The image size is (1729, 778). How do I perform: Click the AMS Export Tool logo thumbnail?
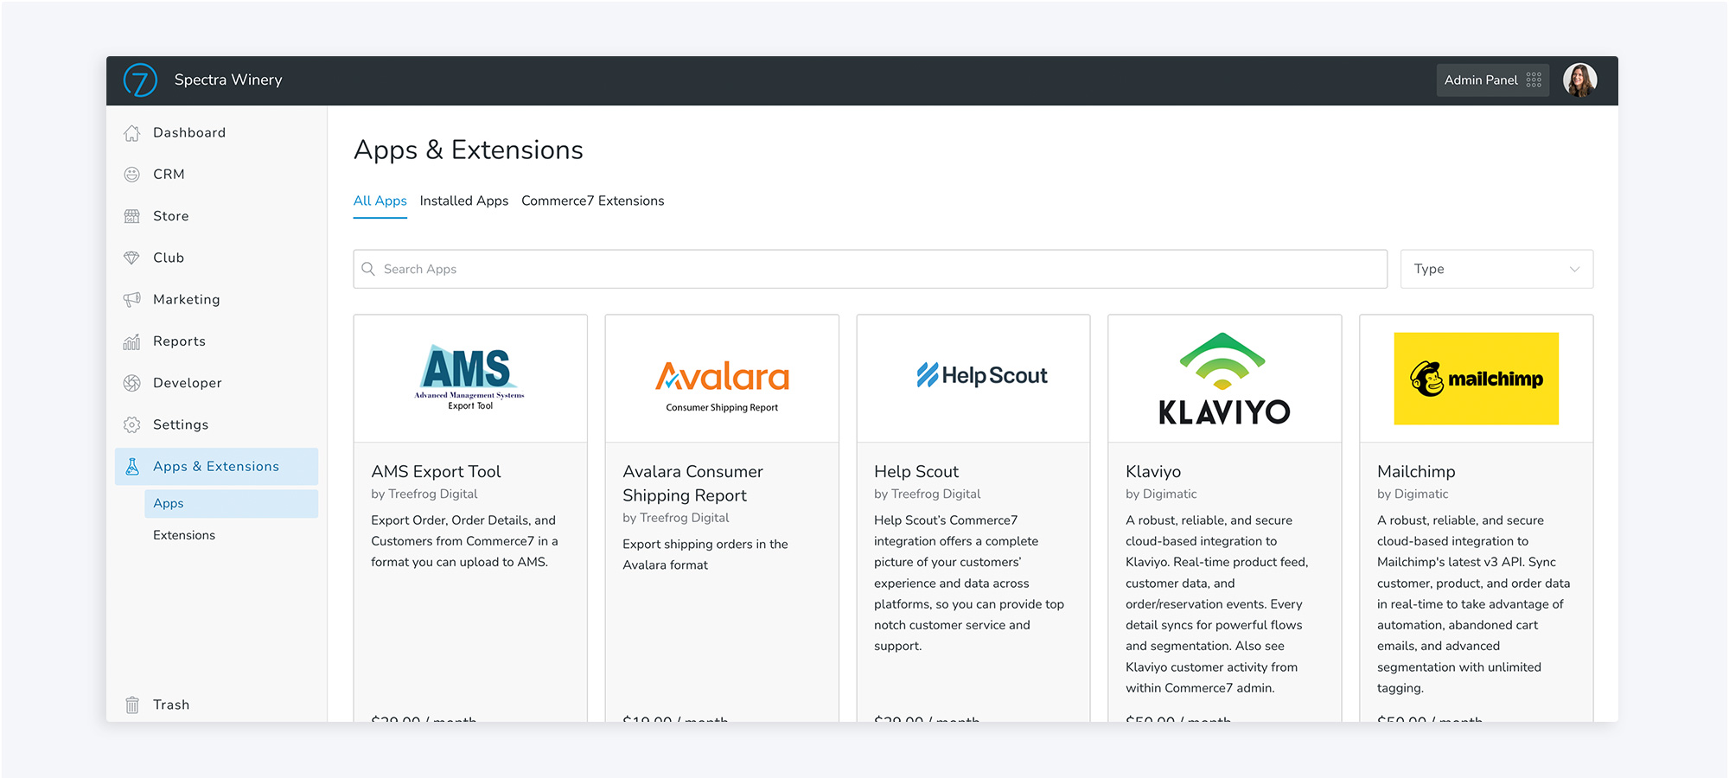point(469,379)
